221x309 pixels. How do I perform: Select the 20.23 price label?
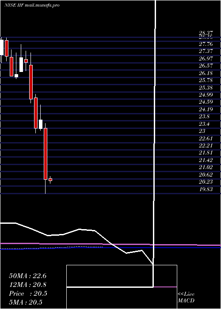[206, 182]
